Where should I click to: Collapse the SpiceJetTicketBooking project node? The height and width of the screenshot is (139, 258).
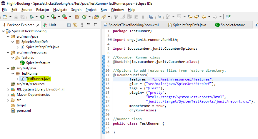[3, 31]
